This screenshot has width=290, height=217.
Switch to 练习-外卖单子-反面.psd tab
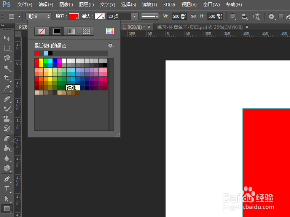(x=200, y=27)
